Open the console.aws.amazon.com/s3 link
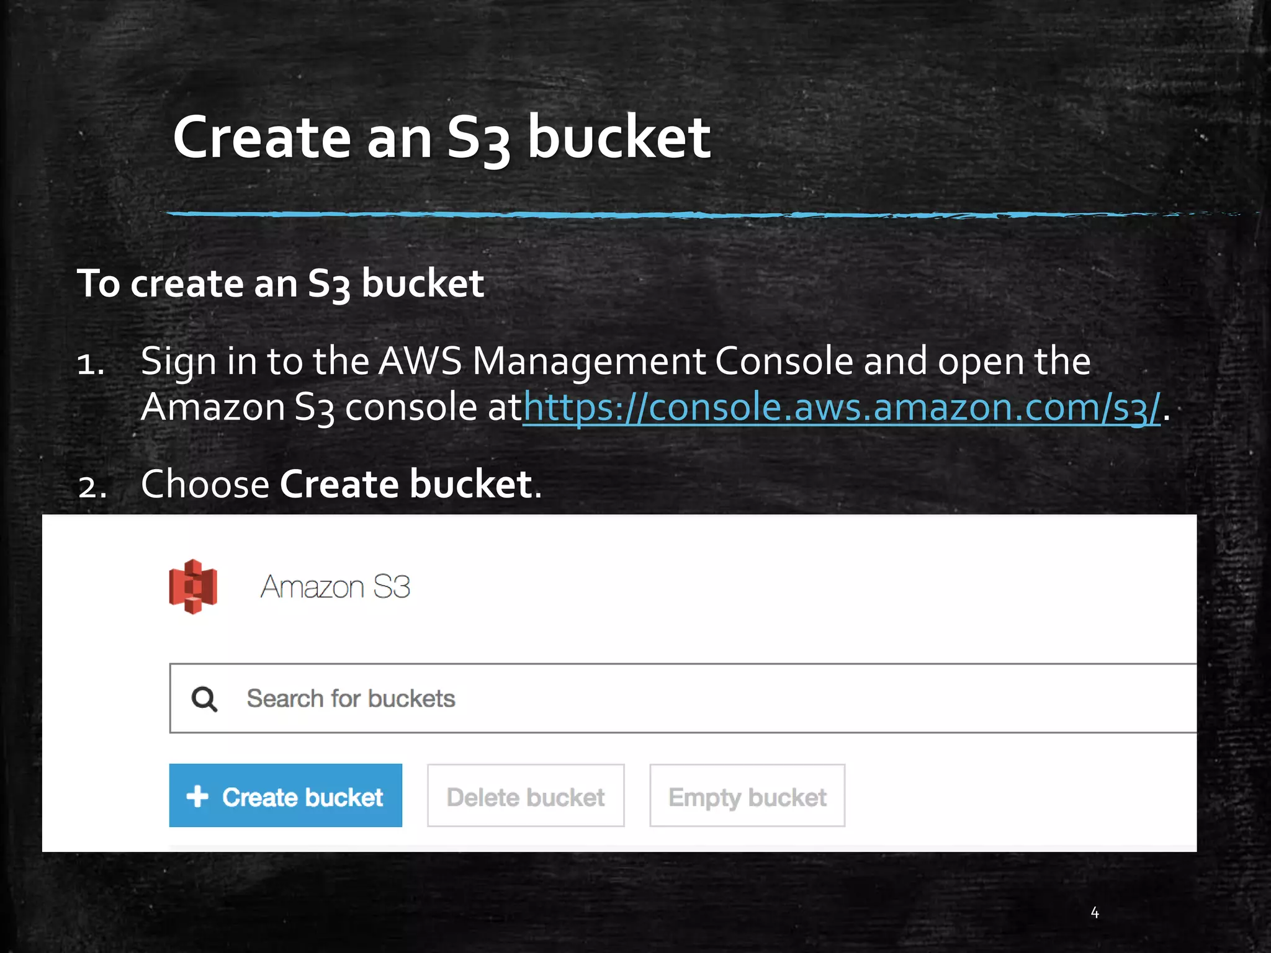This screenshot has height=953, width=1271. coord(842,408)
